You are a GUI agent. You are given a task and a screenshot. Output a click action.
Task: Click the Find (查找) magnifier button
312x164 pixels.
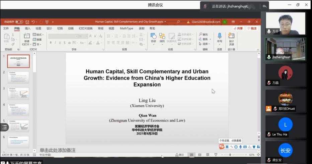[x=203, y=35]
